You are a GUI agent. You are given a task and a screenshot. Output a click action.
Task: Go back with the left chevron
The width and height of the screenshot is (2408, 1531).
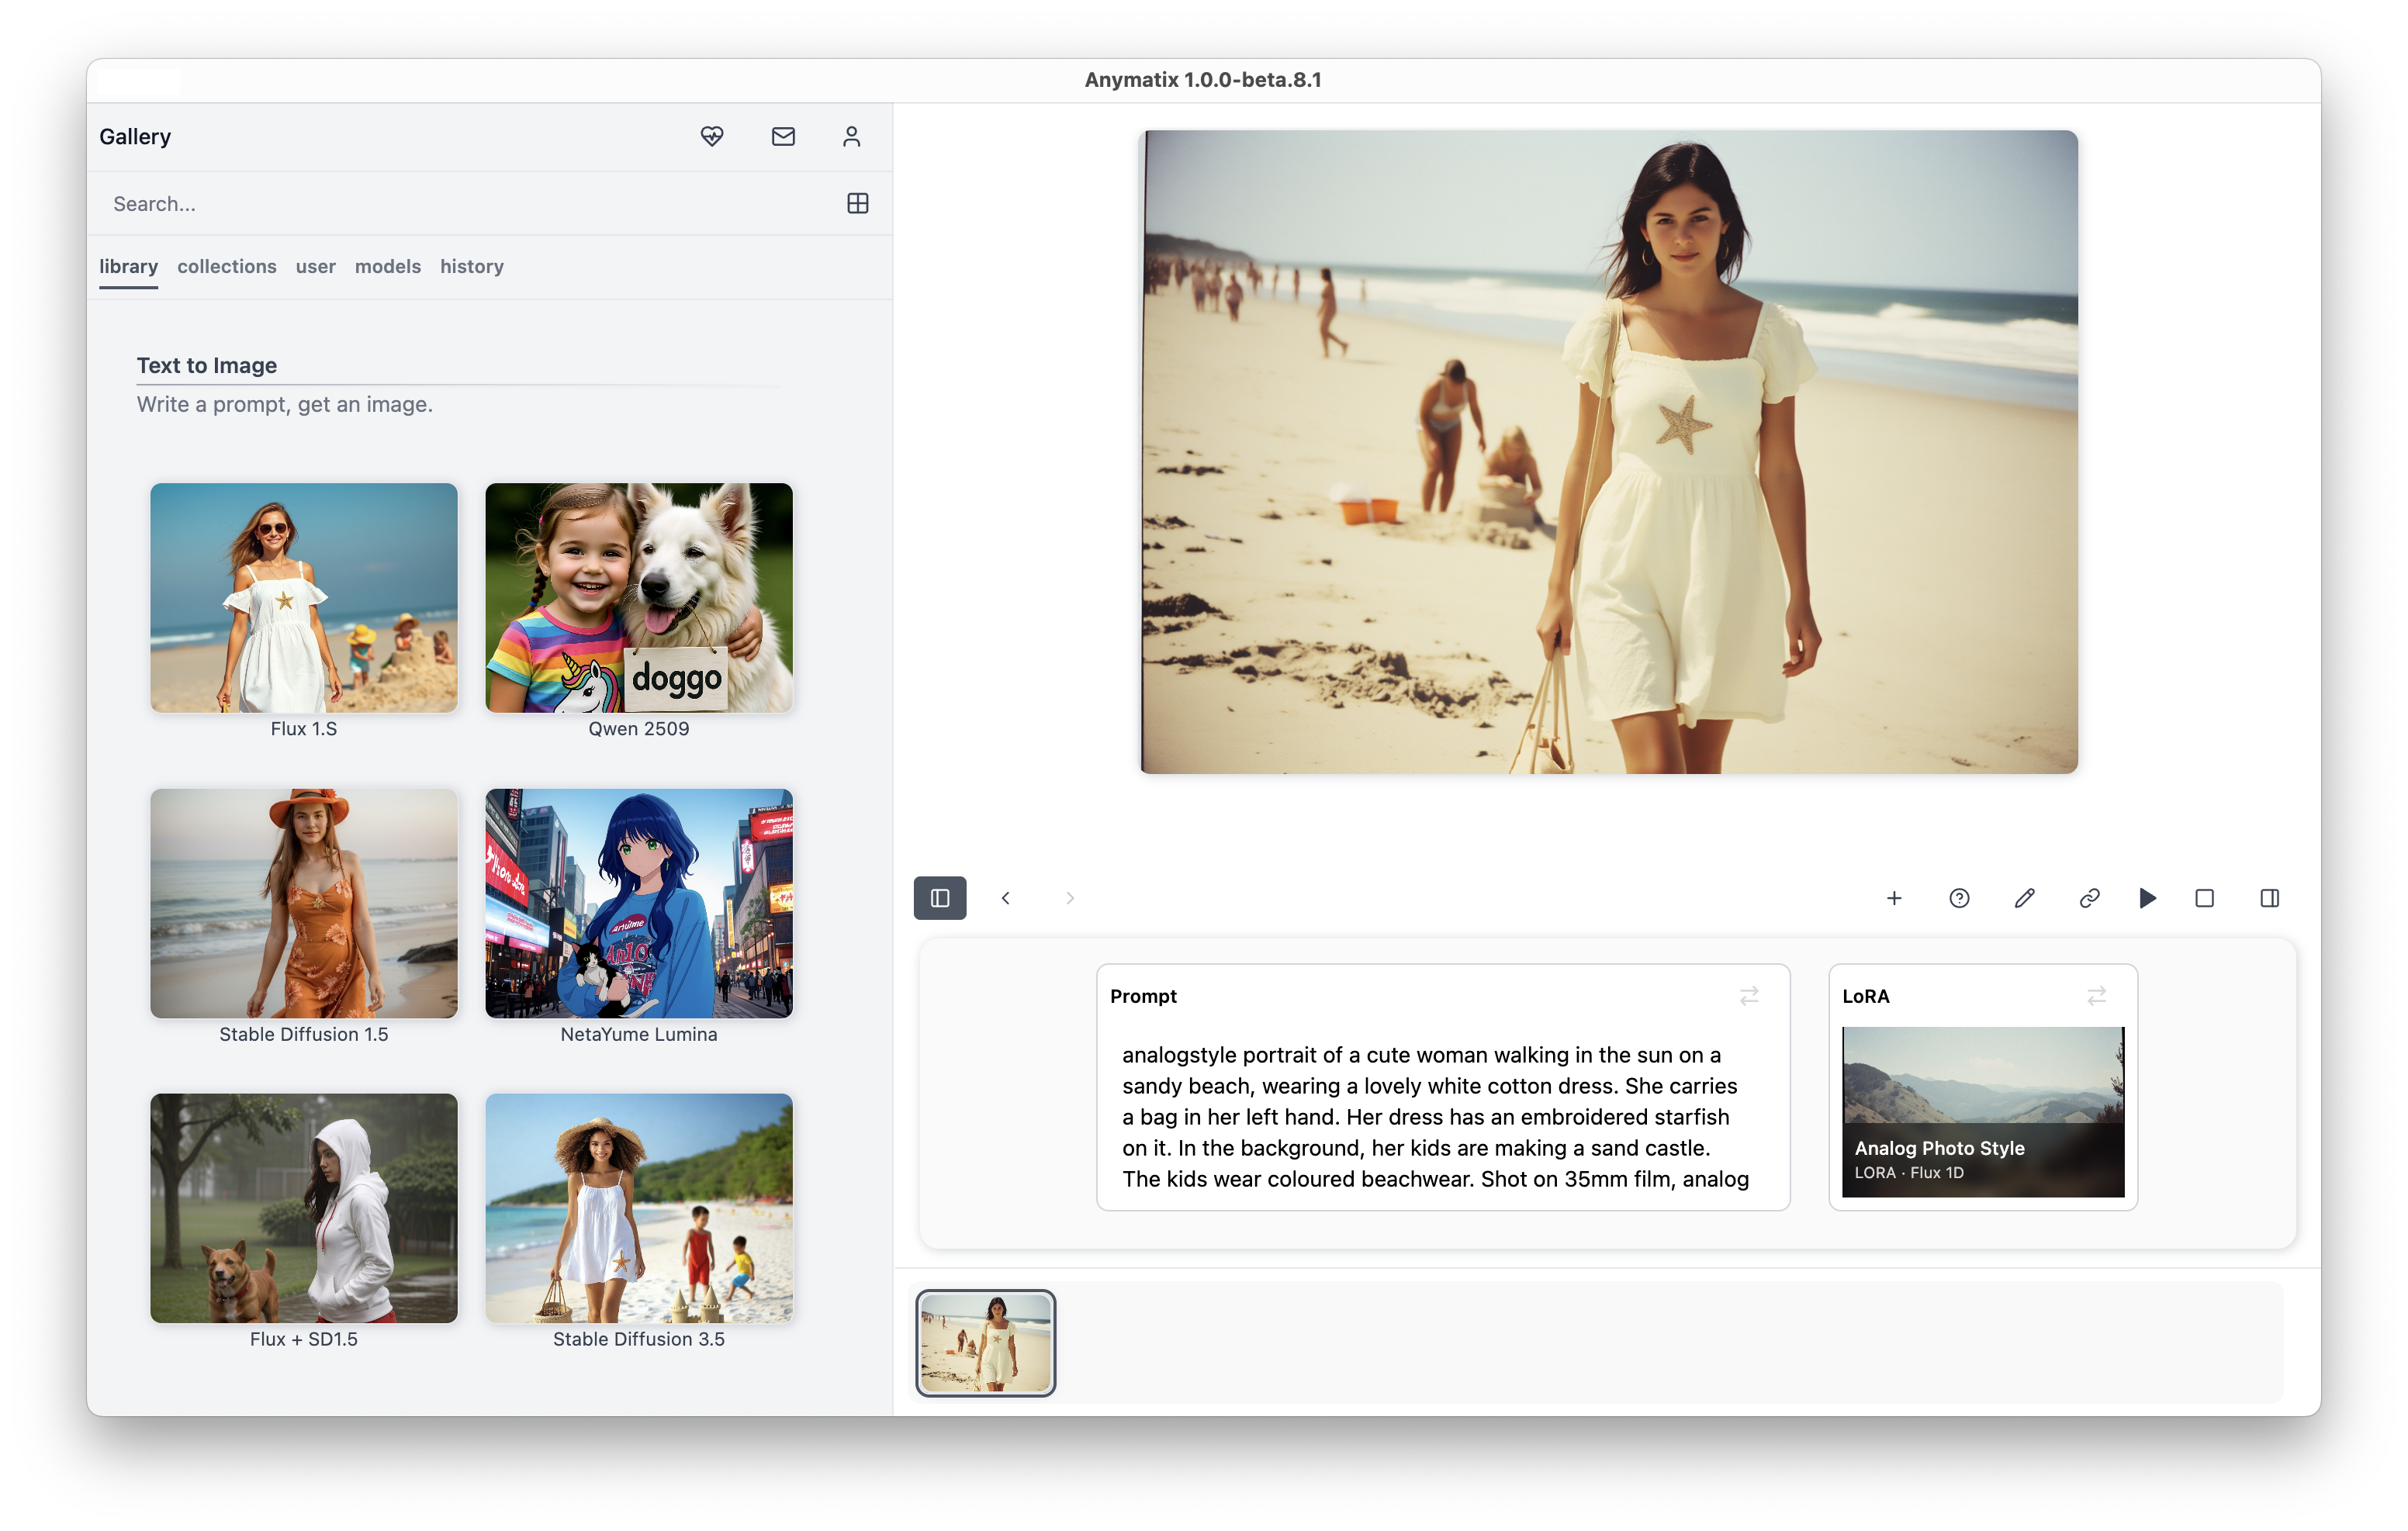click(1005, 898)
